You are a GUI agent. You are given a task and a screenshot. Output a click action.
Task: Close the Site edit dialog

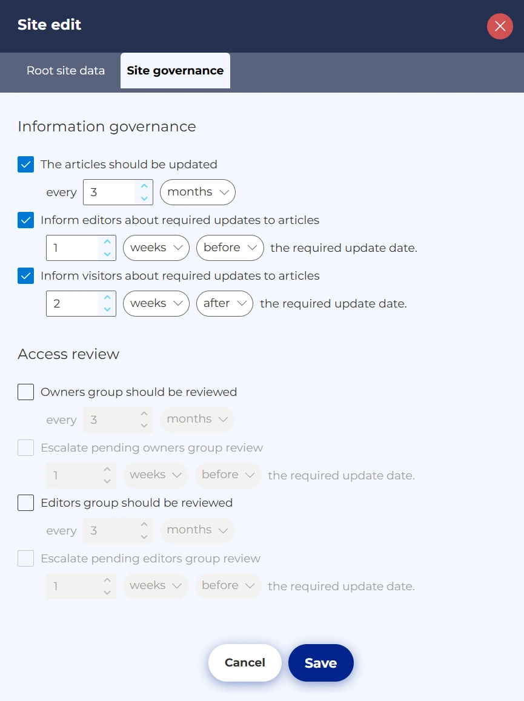[500, 26]
